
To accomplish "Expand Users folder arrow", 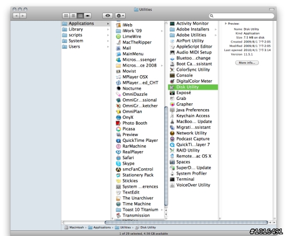I will click(108, 47).
